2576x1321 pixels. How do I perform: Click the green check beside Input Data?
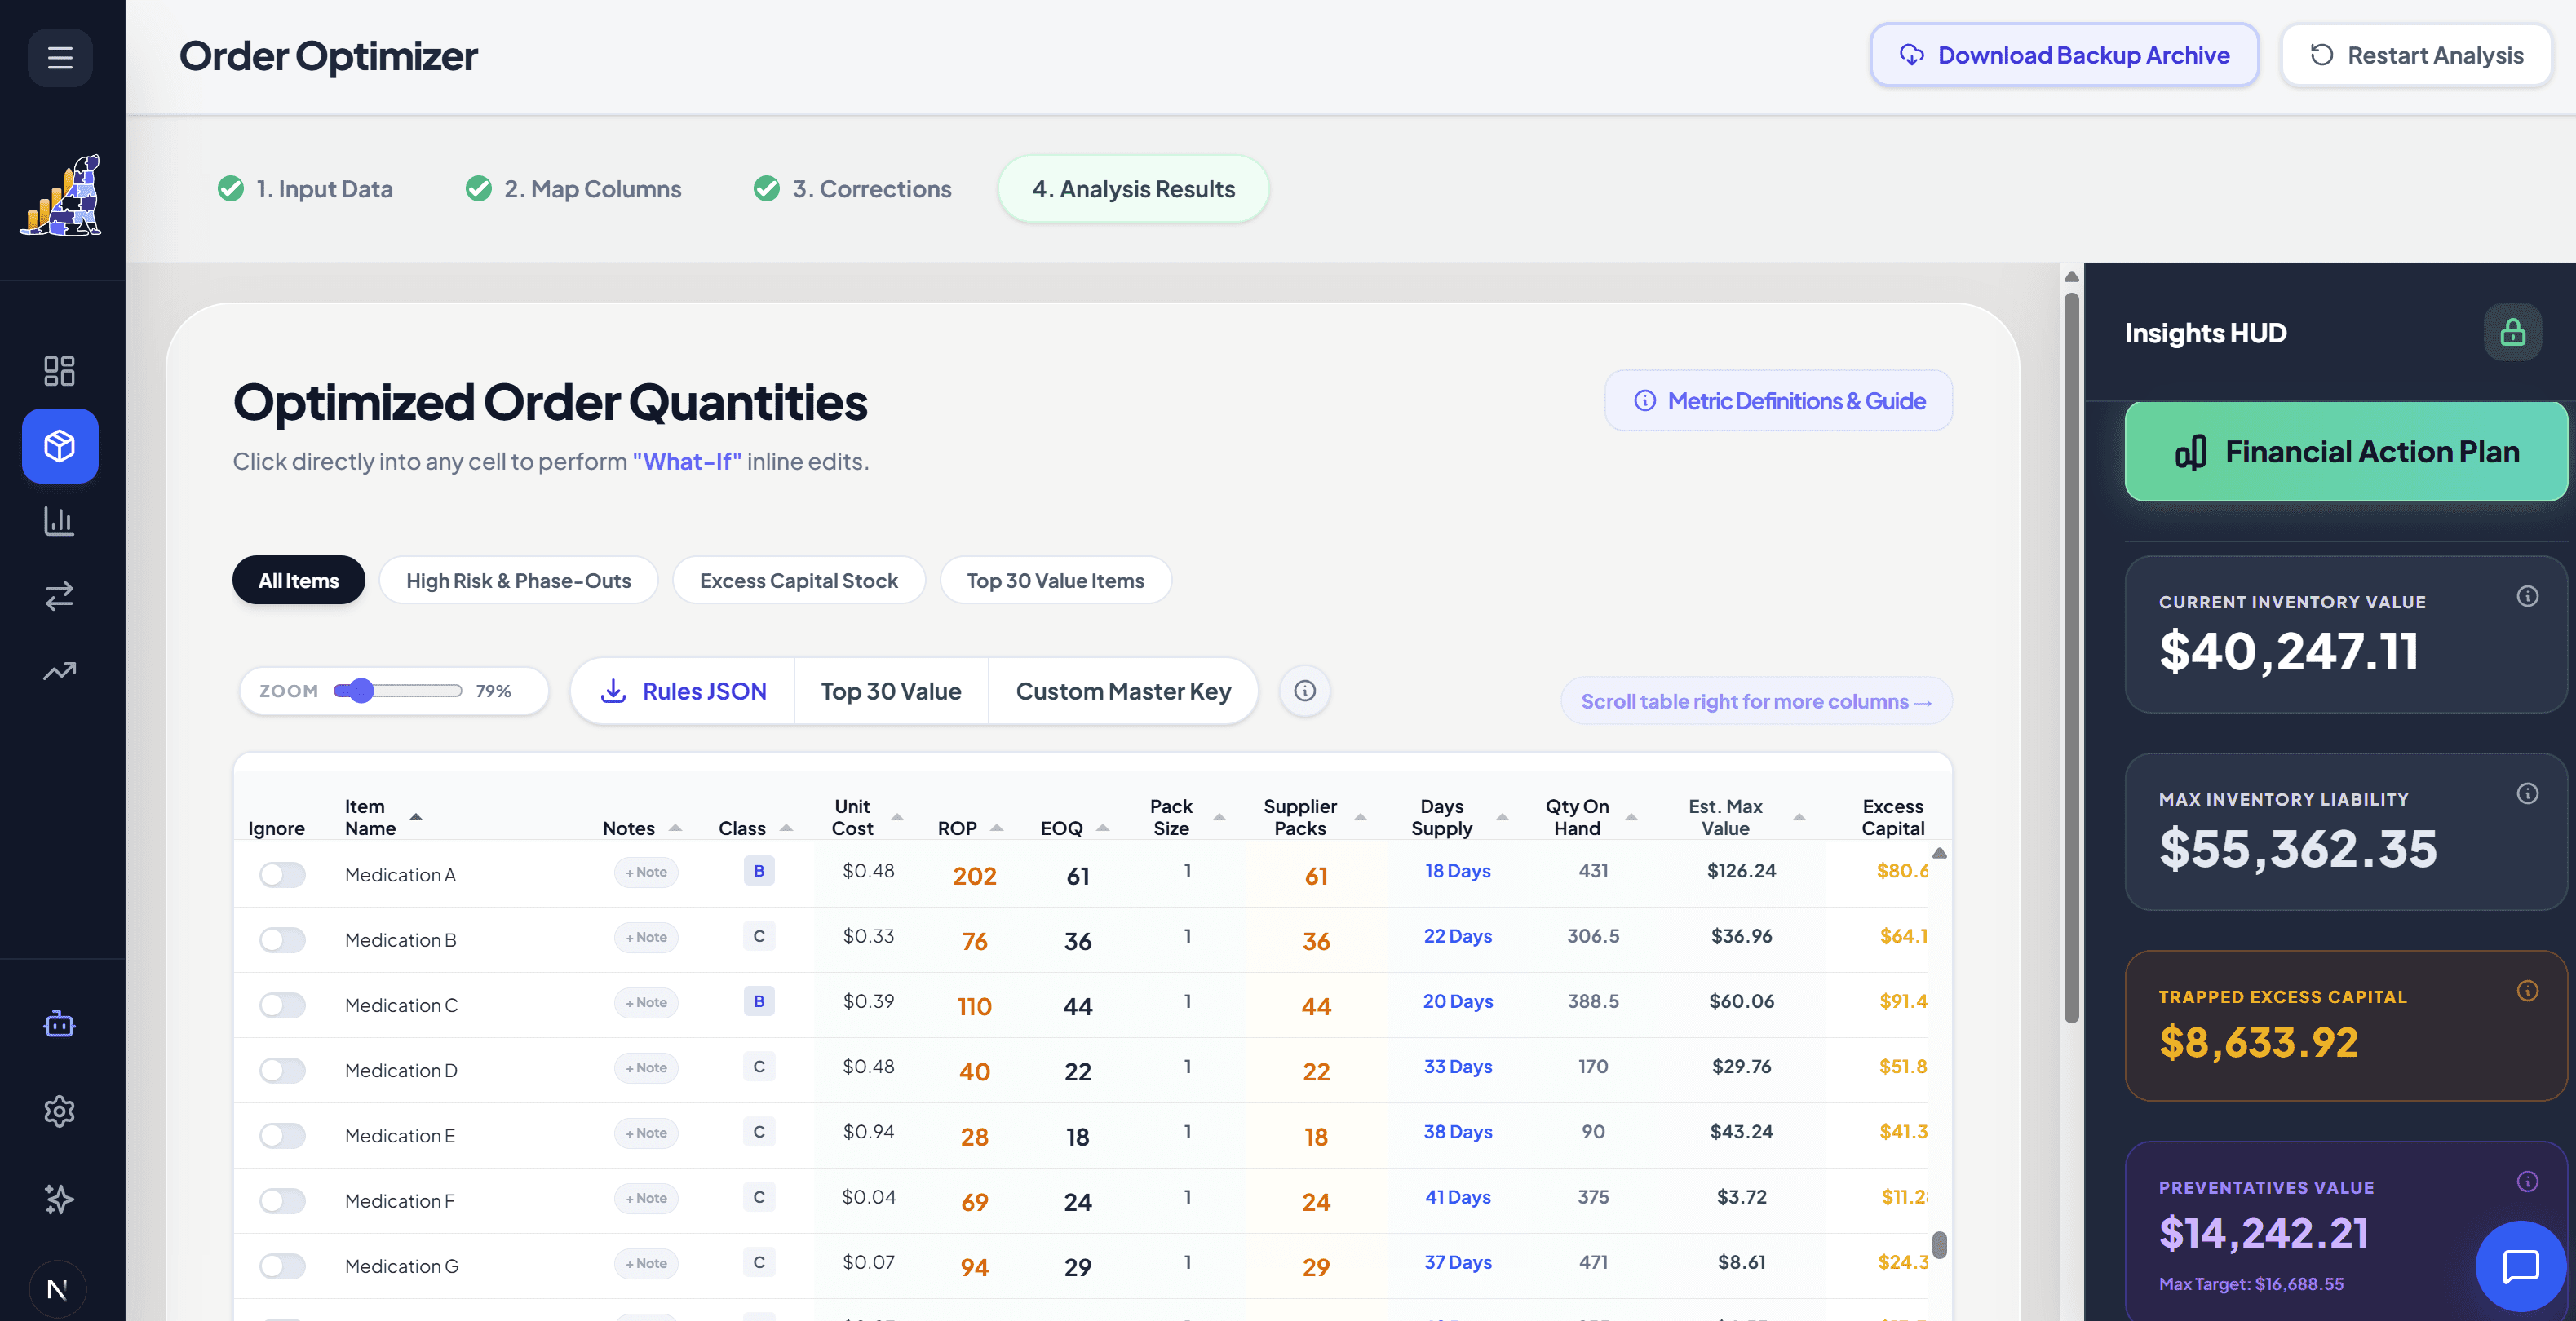(231, 189)
